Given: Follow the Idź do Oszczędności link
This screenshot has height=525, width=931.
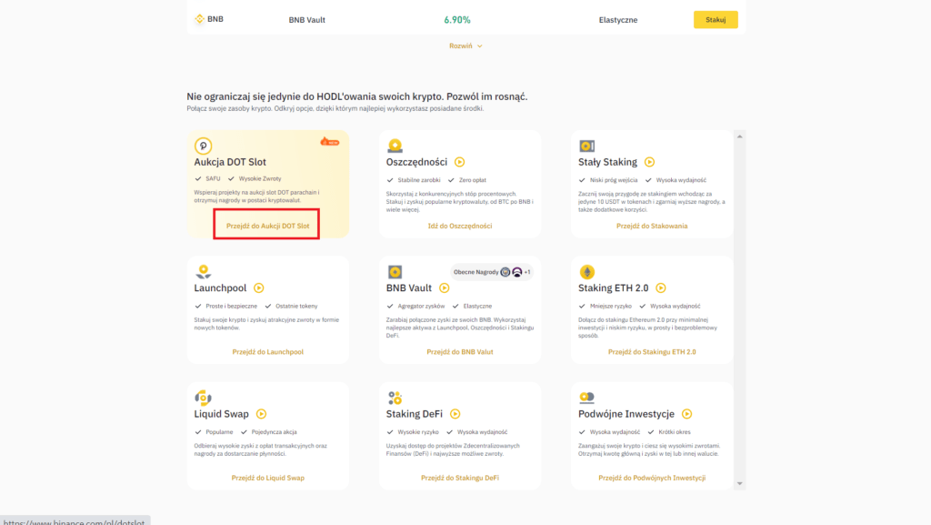Looking at the screenshot, I should [459, 226].
